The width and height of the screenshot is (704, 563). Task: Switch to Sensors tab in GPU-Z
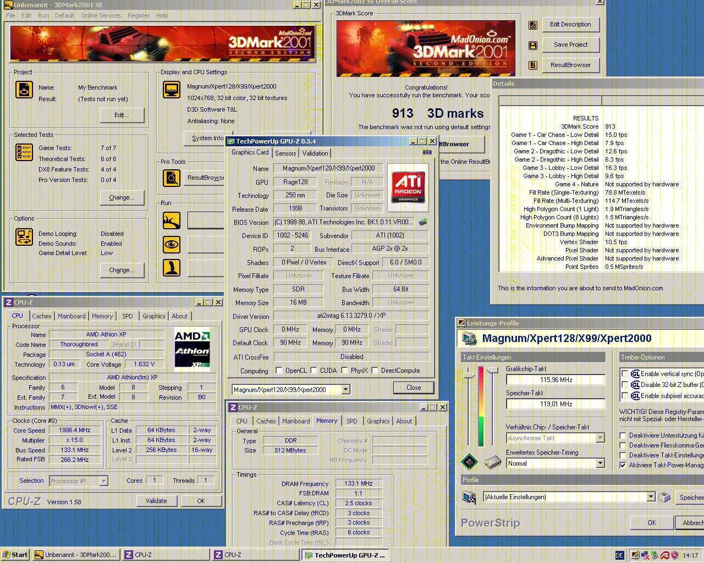tap(285, 153)
